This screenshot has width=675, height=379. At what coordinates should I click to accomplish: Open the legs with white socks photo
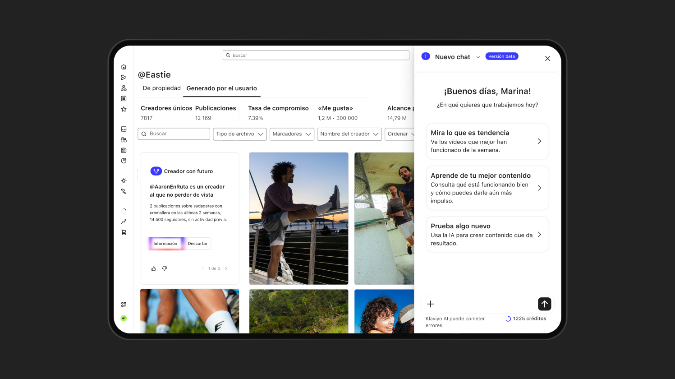[190, 311]
